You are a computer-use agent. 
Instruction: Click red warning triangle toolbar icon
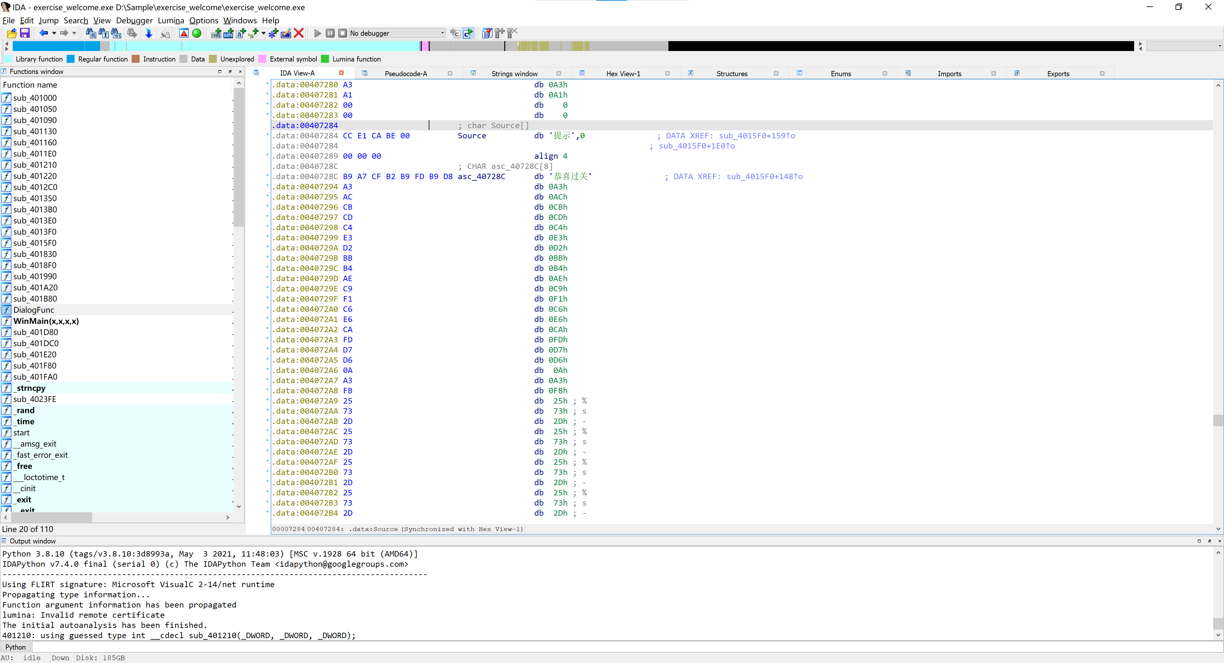click(184, 33)
